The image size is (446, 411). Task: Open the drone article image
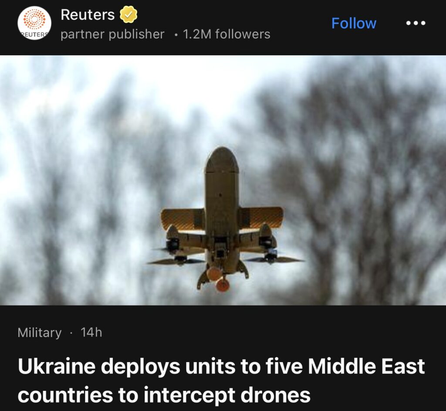223,180
